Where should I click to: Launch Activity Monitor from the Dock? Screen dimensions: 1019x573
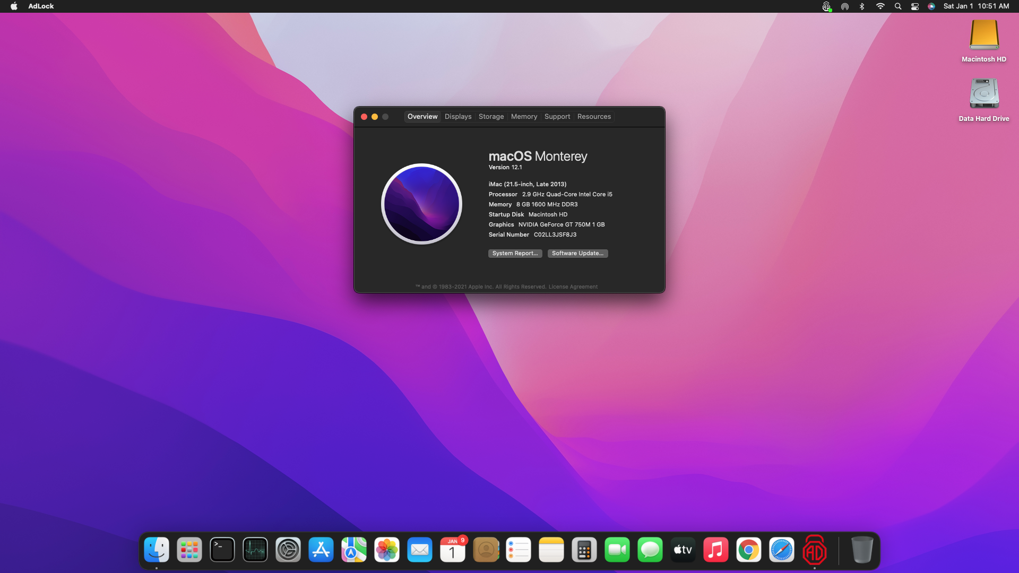[255, 550]
